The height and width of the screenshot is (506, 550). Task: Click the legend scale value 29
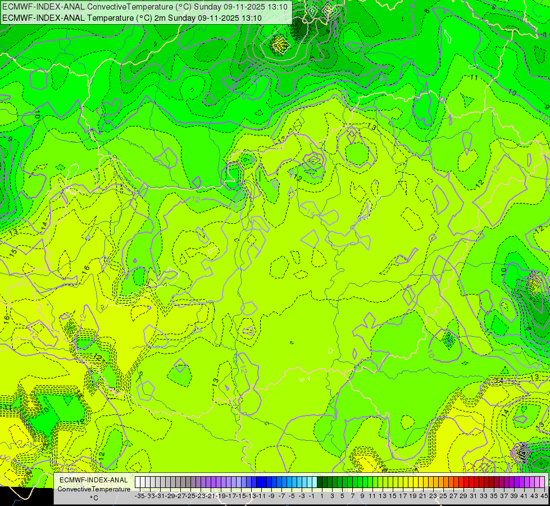pos(463,496)
